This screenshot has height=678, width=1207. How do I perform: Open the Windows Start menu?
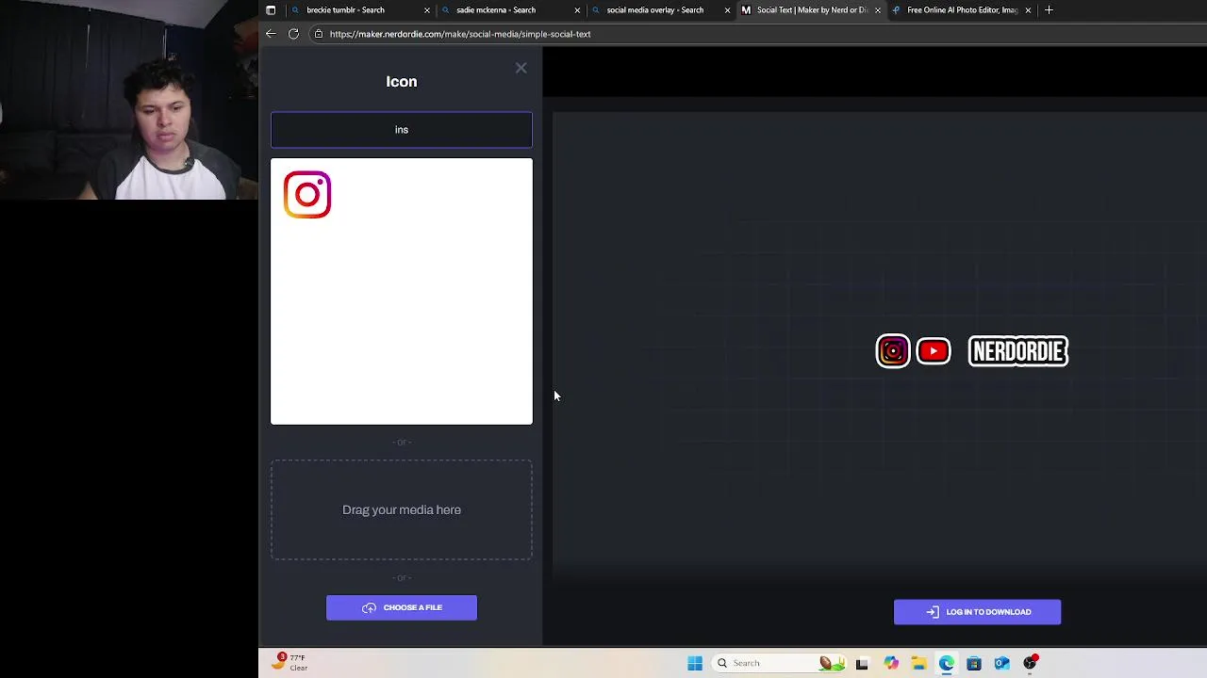coord(695,663)
